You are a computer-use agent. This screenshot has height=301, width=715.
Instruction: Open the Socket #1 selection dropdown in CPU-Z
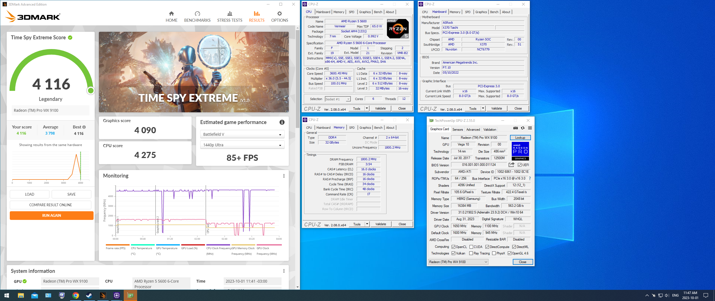338,99
